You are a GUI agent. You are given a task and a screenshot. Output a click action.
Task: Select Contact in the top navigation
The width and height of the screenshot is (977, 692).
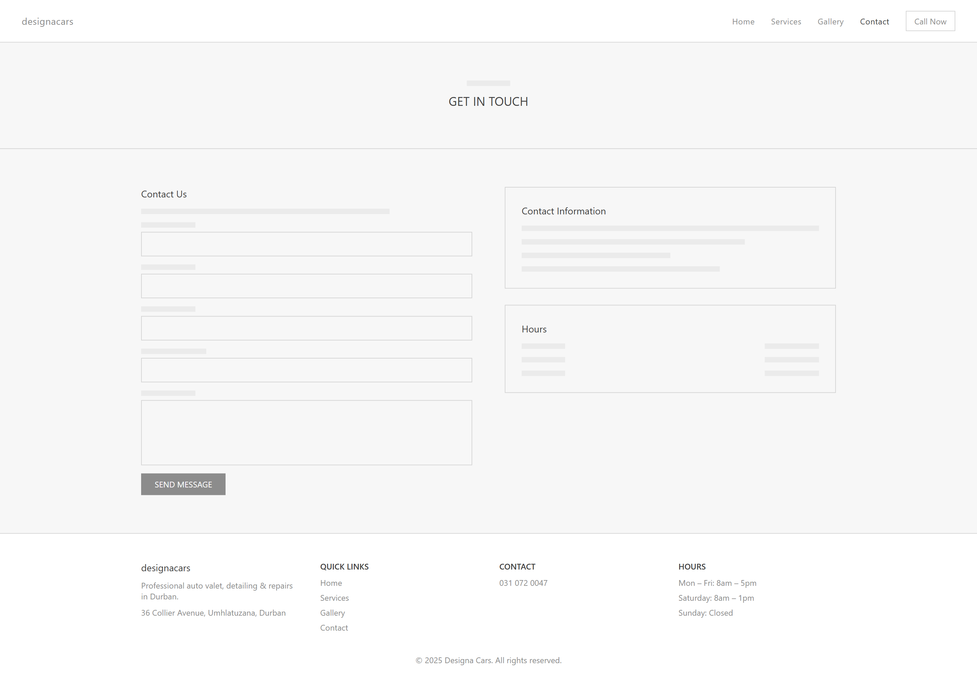tap(874, 21)
